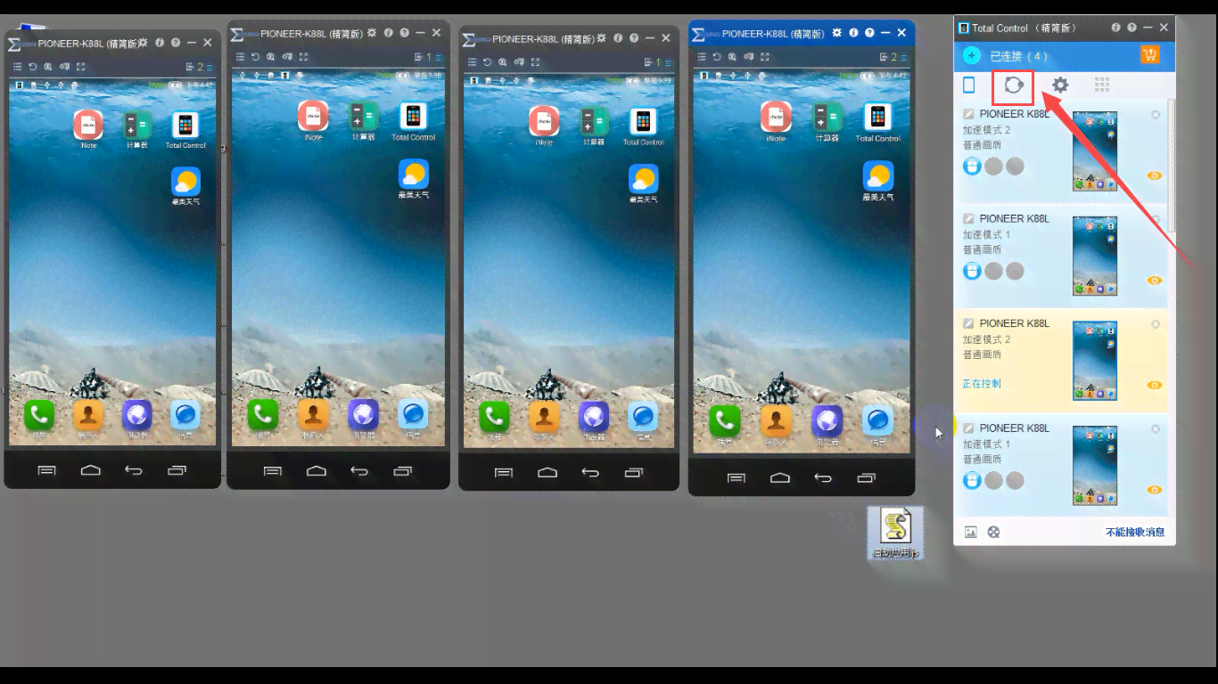Click the film reel icon at panel bottom

[x=993, y=533]
